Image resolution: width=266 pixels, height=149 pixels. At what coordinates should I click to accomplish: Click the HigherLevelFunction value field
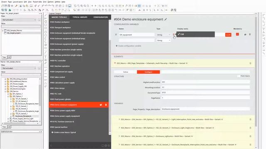click(205, 82)
